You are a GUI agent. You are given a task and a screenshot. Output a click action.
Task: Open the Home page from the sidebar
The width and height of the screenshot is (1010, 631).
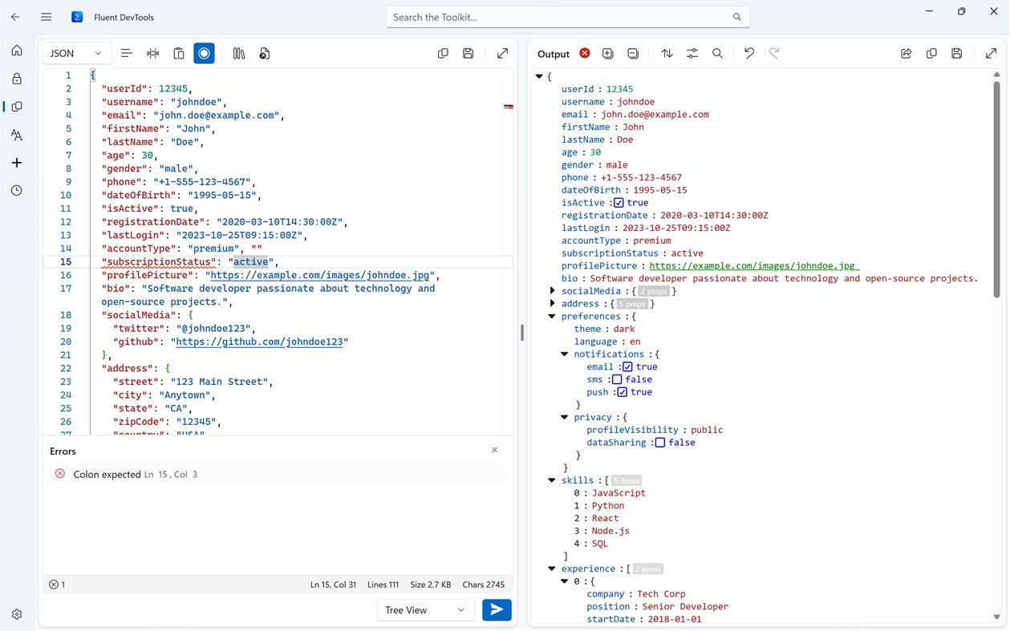point(17,51)
